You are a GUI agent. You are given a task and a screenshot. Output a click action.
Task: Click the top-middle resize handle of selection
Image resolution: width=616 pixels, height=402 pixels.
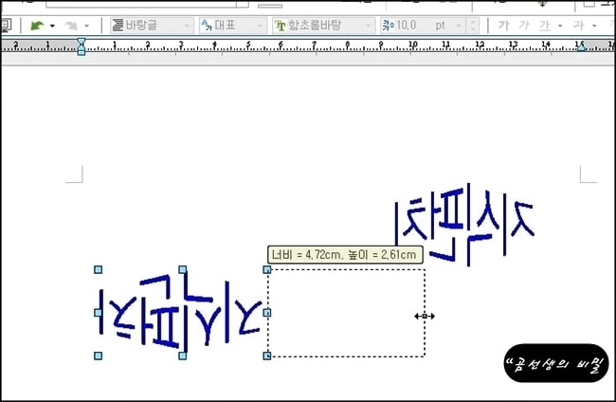pyautogui.click(x=183, y=269)
